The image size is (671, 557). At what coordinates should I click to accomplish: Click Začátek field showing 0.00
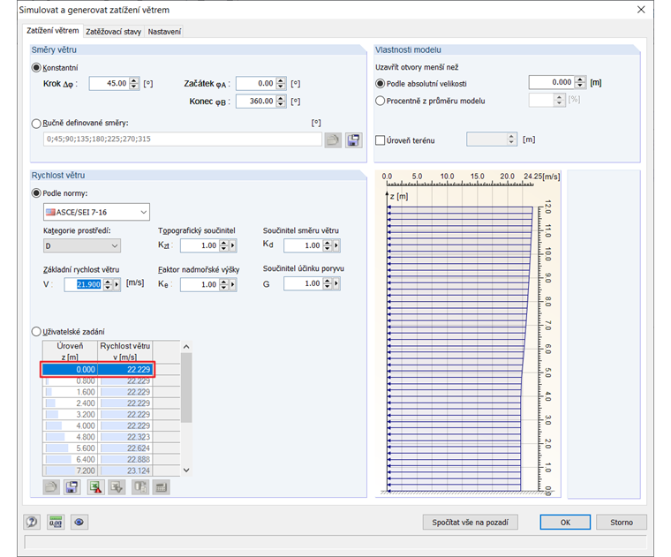(x=256, y=84)
